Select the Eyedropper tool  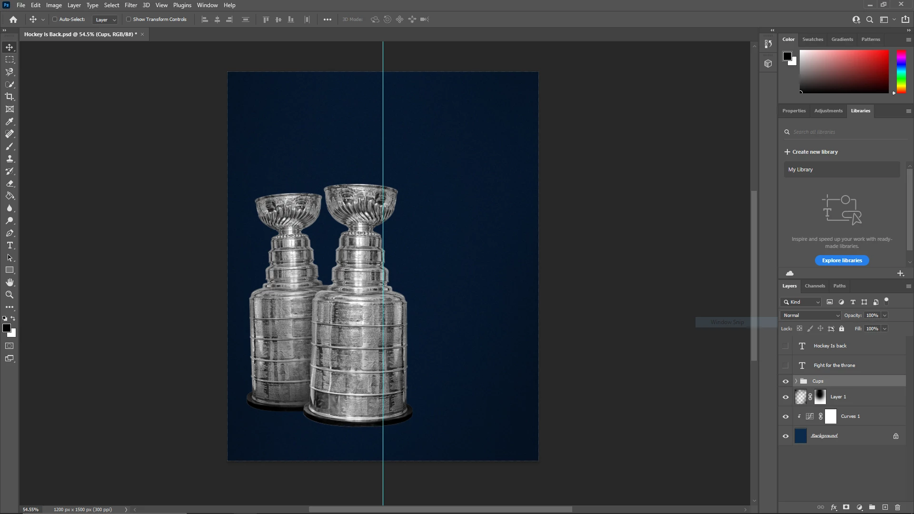(x=10, y=122)
